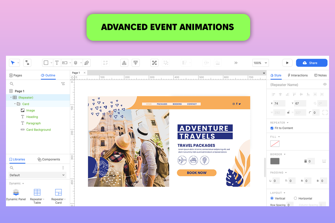This screenshot has width=335, height=223.
Task: Click BOOK NOW button on canvas
Action: (x=196, y=172)
